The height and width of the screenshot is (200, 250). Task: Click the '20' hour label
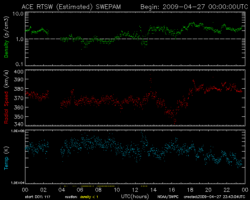click(x=208, y=190)
